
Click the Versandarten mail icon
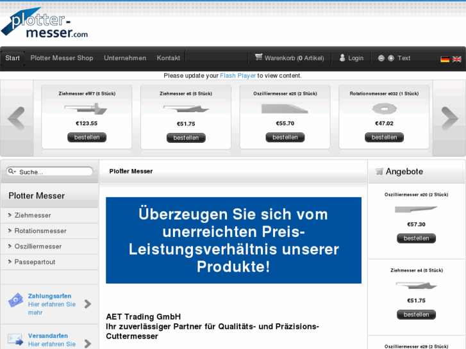tap(15, 339)
